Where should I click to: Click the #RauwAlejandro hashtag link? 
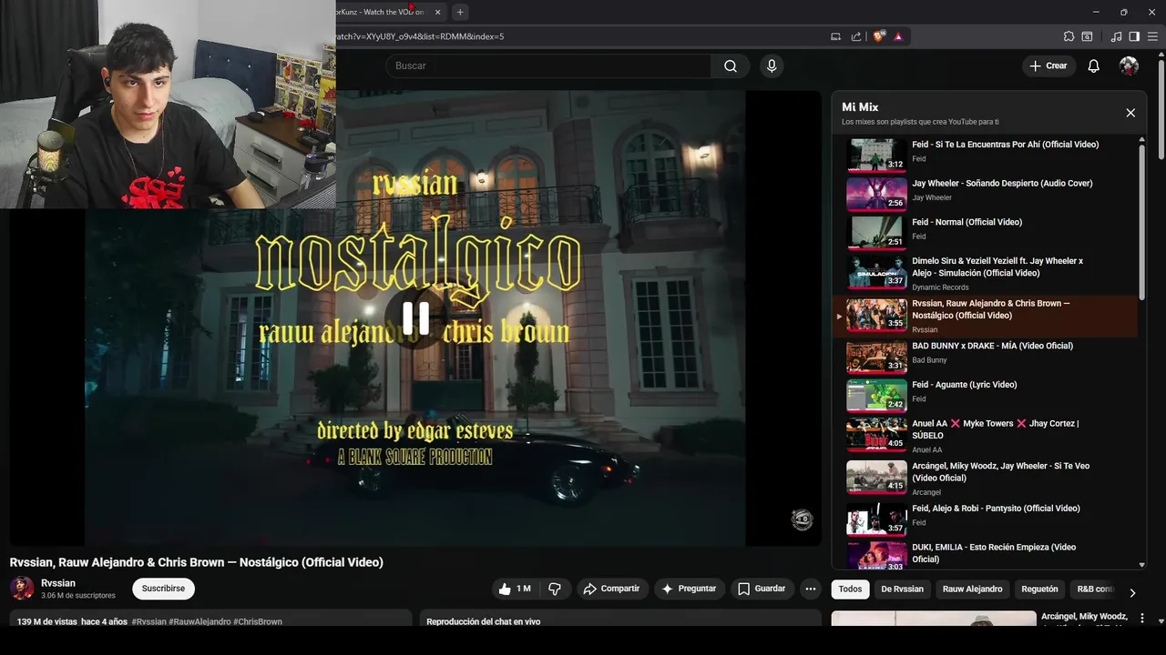click(199, 622)
